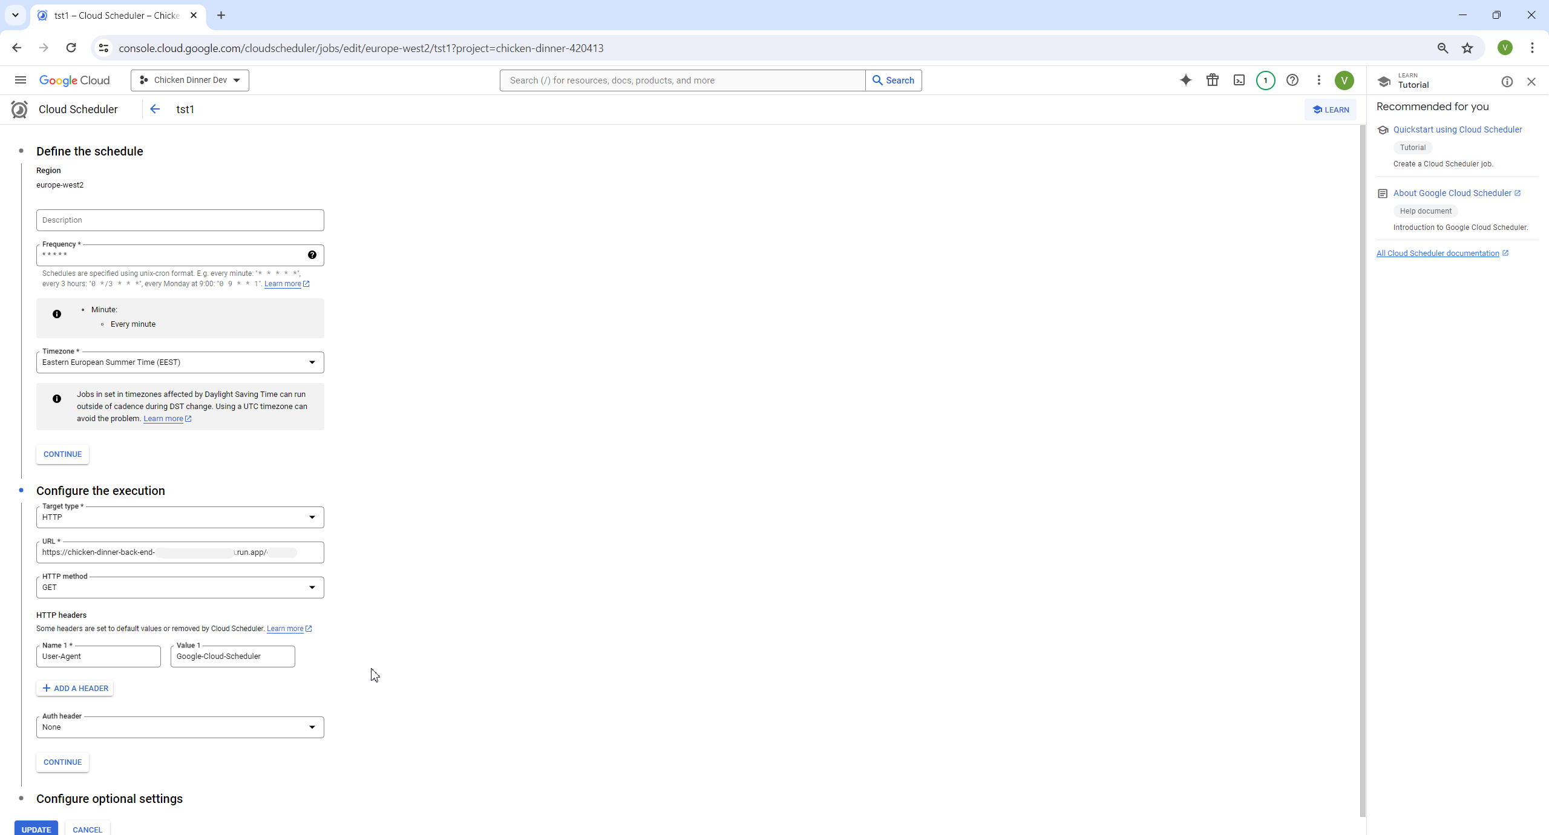Expand the Timezone dropdown
This screenshot has width=1549, height=835.
coord(180,362)
